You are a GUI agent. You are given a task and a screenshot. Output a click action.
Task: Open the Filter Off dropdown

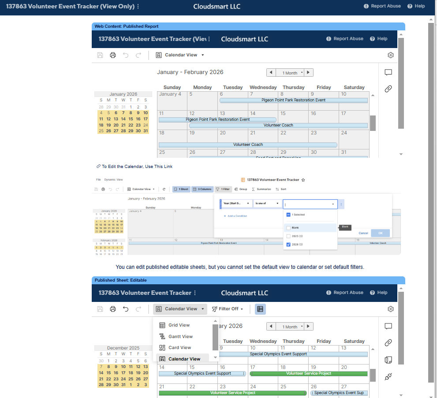[228, 309]
